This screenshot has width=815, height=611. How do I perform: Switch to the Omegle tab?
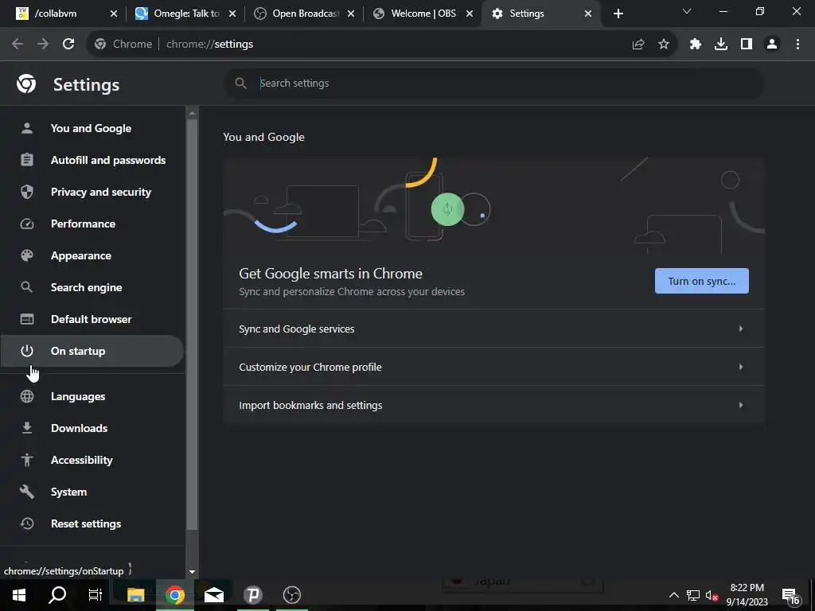pos(185,14)
